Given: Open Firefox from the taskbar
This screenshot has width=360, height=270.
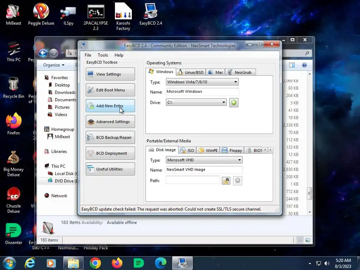Looking at the screenshot, I should coord(117,263).
